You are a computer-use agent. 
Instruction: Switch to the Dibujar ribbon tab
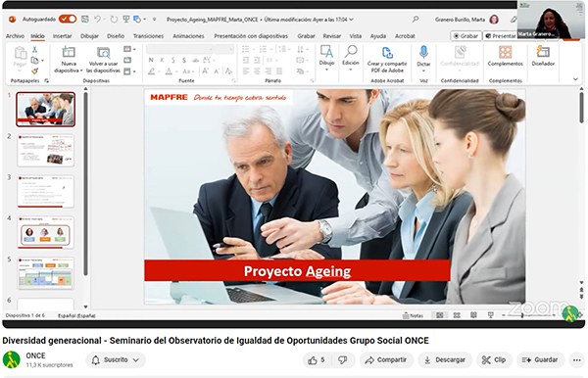89,36
